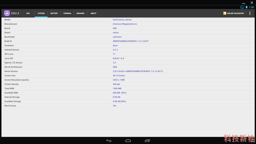Click the Yes root access value
Image resolution: width=256 pixels, height=144 pixels.
pos(114,106)
